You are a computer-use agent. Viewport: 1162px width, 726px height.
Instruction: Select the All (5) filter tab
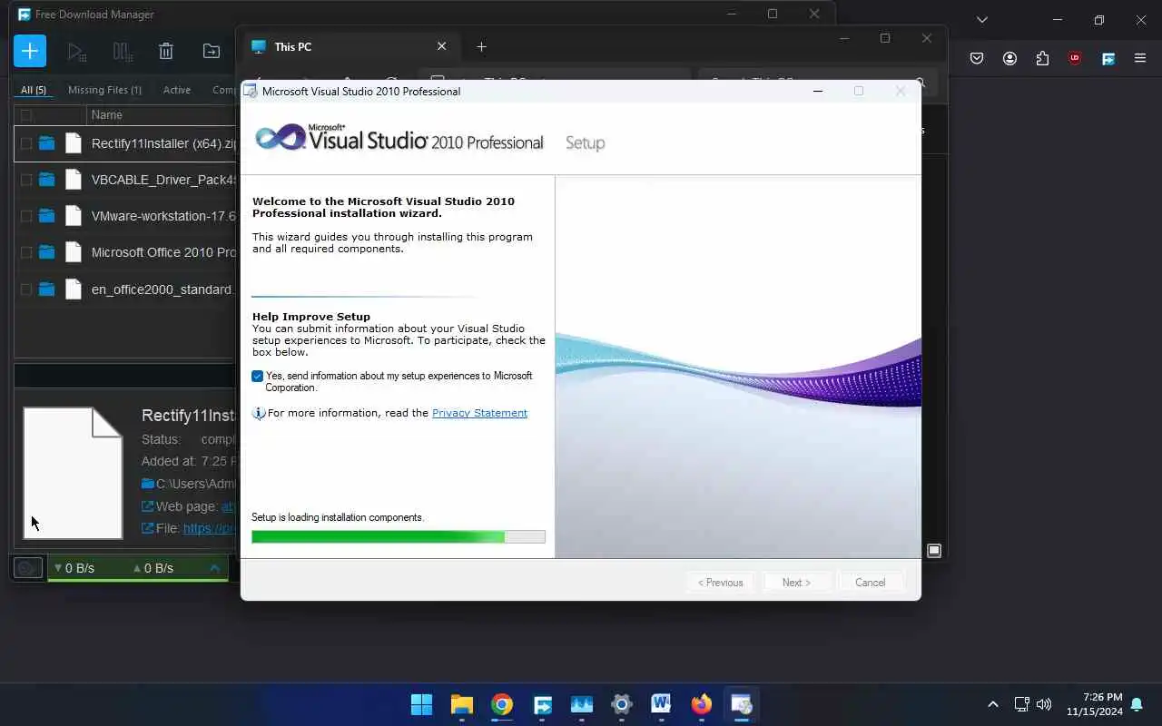(x=34, y=90)
